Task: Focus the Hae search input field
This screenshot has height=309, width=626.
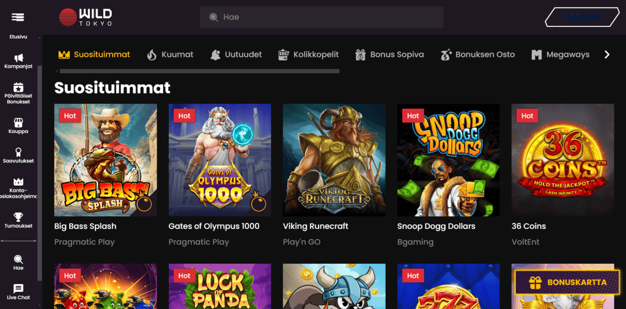Action: (322, 17)
